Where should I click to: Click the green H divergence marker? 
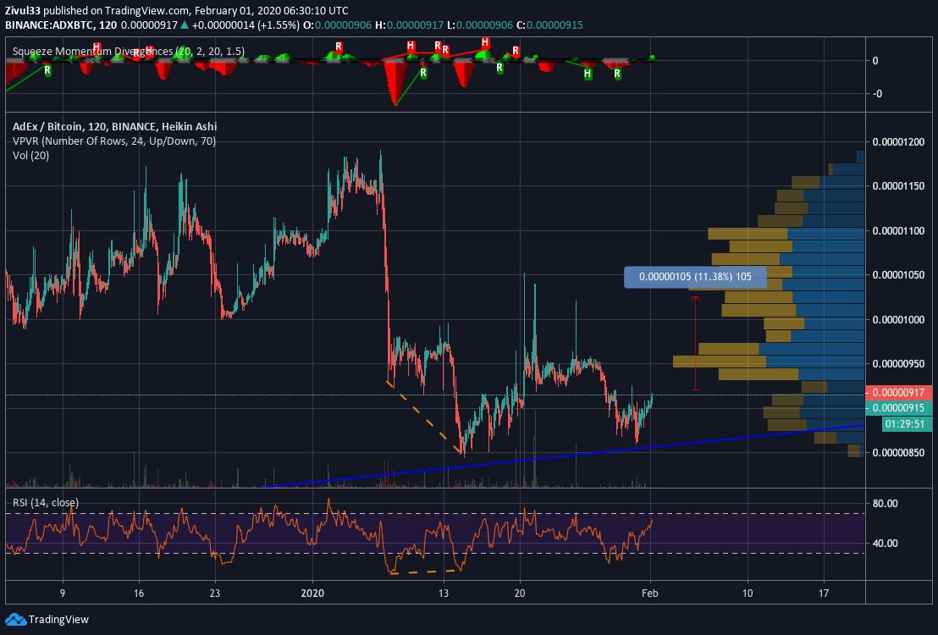coord(588,74)
